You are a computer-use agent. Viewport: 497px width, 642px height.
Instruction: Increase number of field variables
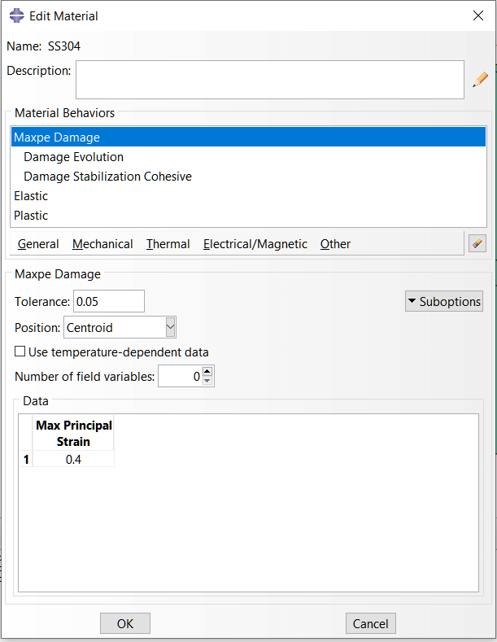point(207,372)
